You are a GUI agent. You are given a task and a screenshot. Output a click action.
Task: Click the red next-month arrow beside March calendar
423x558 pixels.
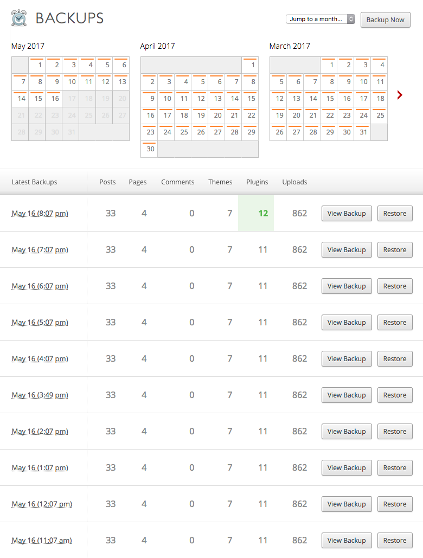(x=400, y=95)
